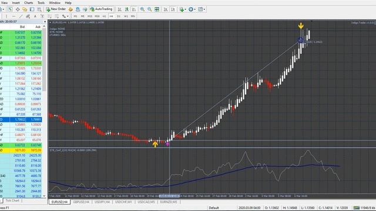Toggle the Terminal panel icon
Image resolution: width=376 pixels, height=211 pixels.
pos(32,9)
